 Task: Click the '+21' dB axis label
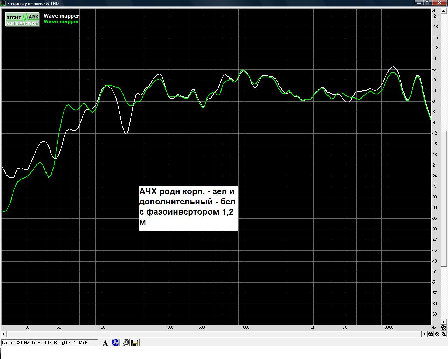[x=435, y=16]
